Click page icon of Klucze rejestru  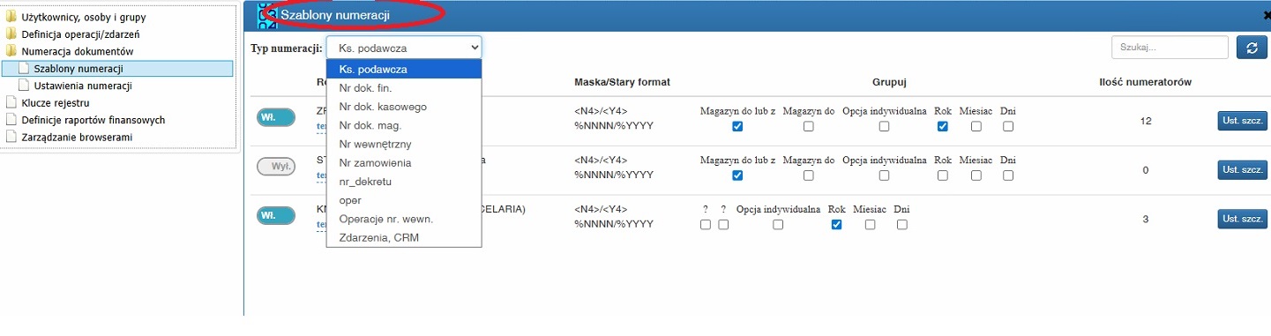tap(11, 102)
